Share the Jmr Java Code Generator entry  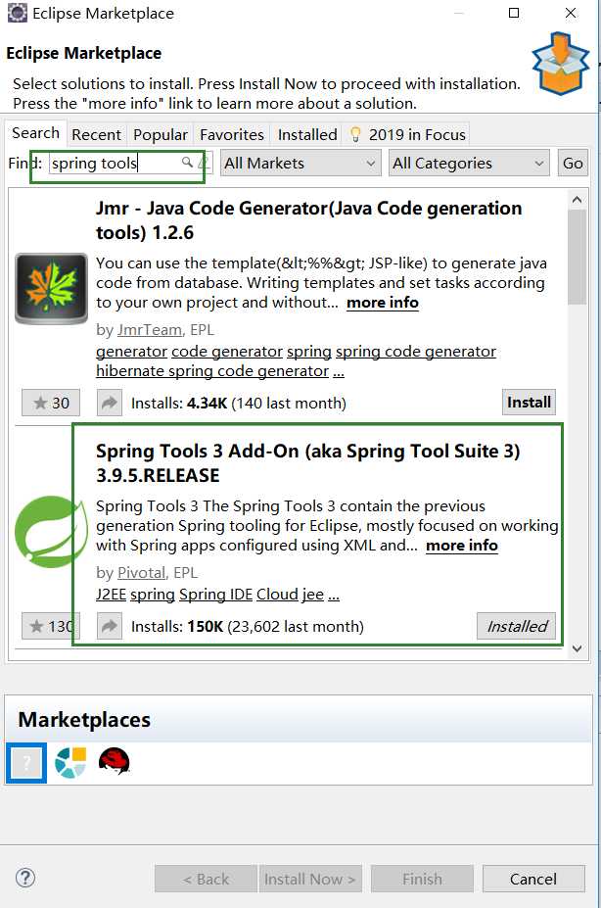[x=110, y=403]
